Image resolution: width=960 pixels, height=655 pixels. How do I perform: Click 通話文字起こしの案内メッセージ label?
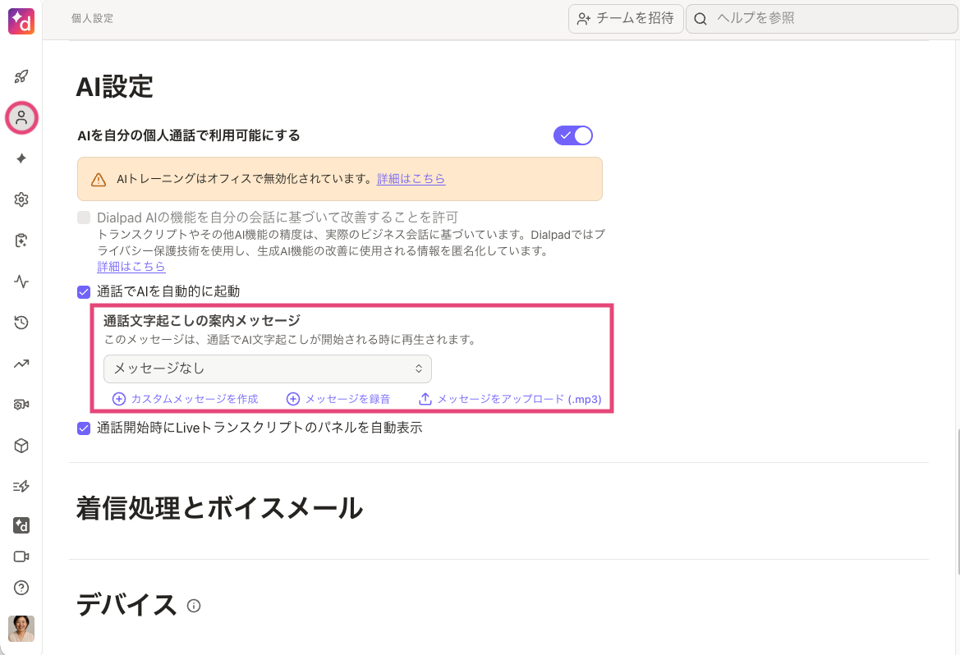tap(202, 320)
